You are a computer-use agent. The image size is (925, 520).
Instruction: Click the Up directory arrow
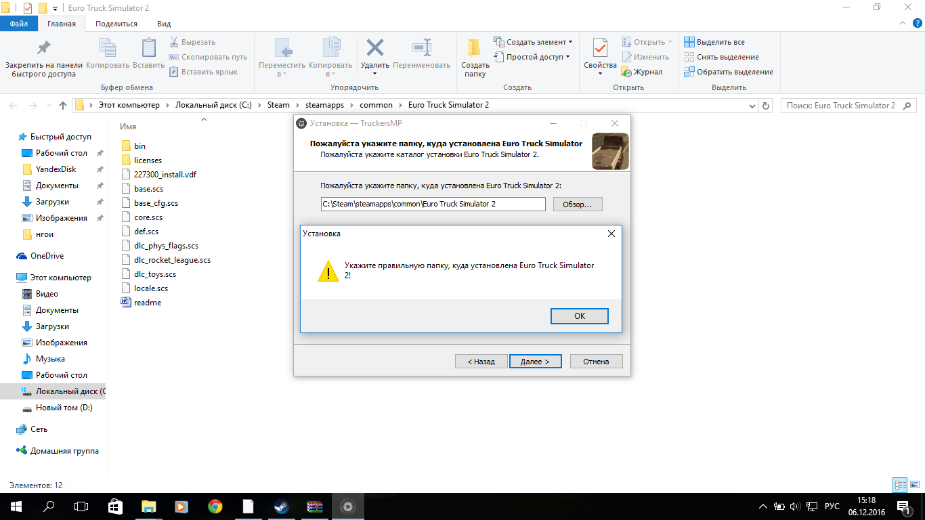(63, 106)
